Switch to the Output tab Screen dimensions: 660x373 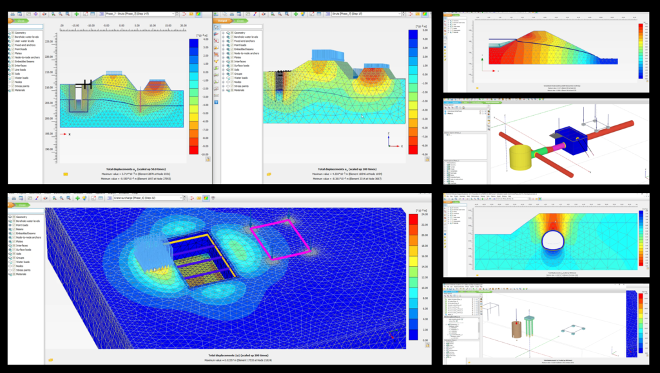tap(222, 22)
